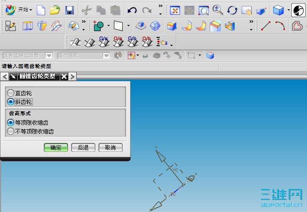
Task: Click the G/h gear toolbar icon
Action: (x=132, y=42)
